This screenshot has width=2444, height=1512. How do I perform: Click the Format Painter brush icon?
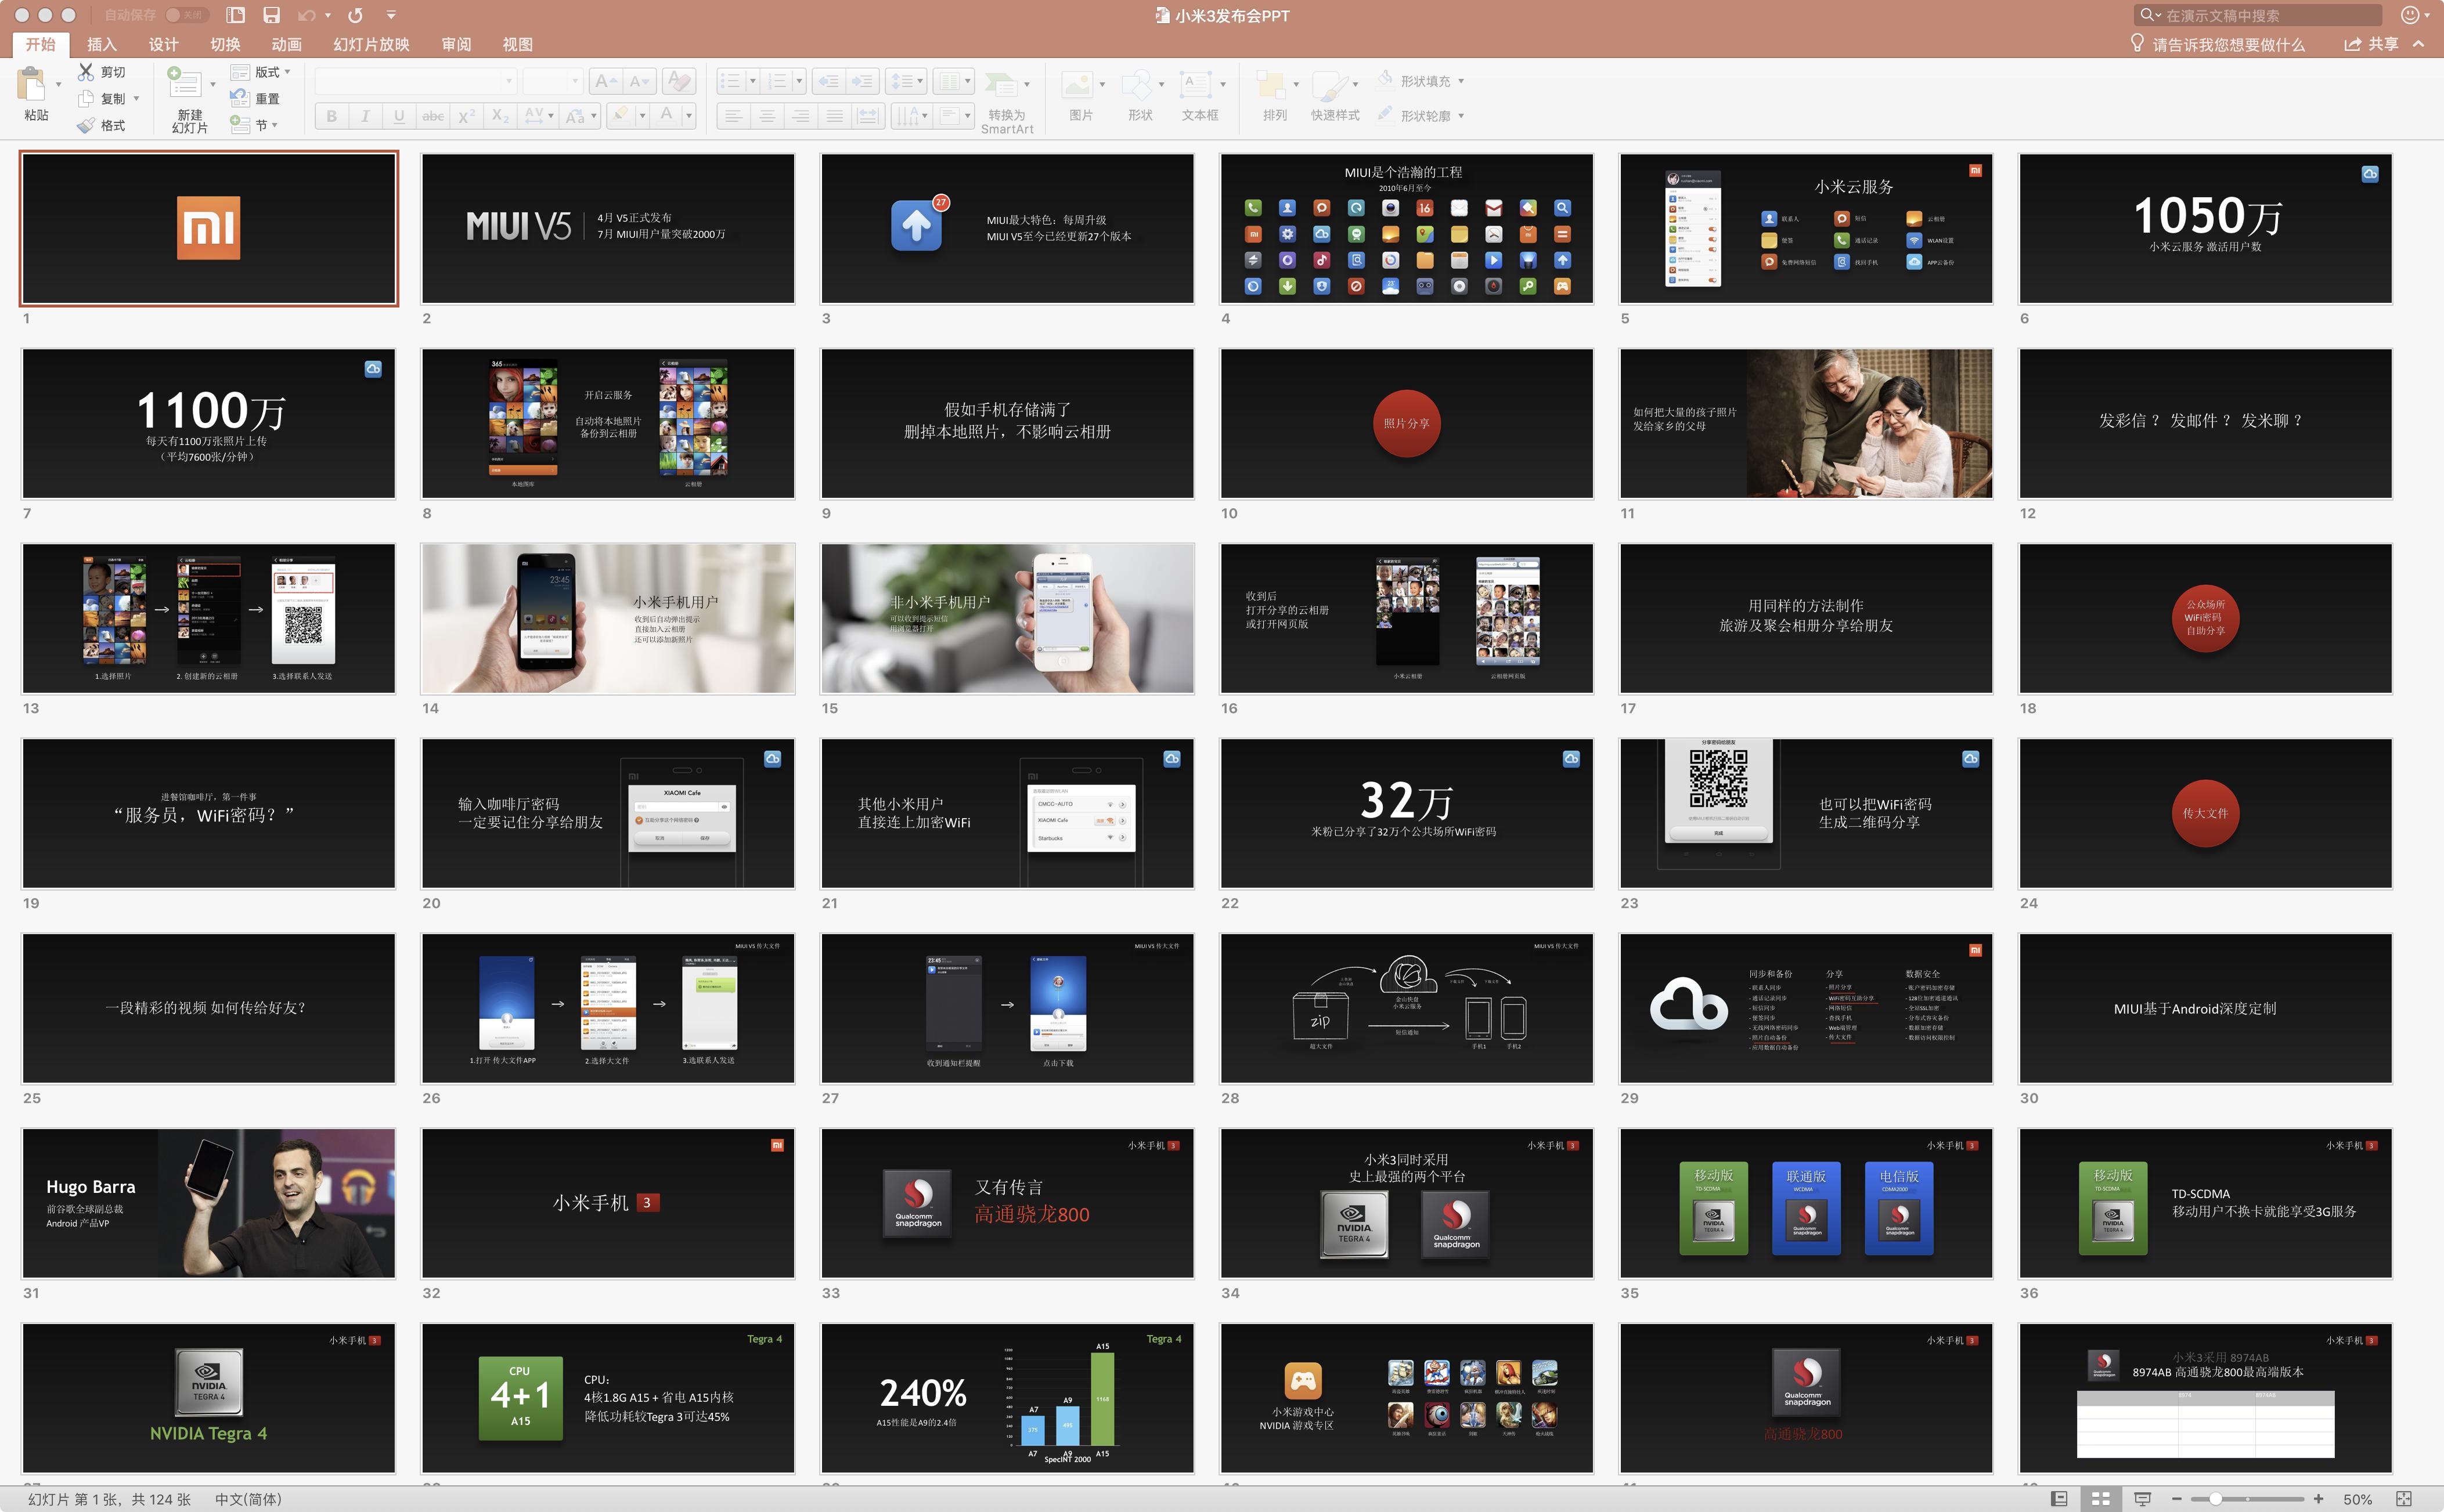[87, 125]
